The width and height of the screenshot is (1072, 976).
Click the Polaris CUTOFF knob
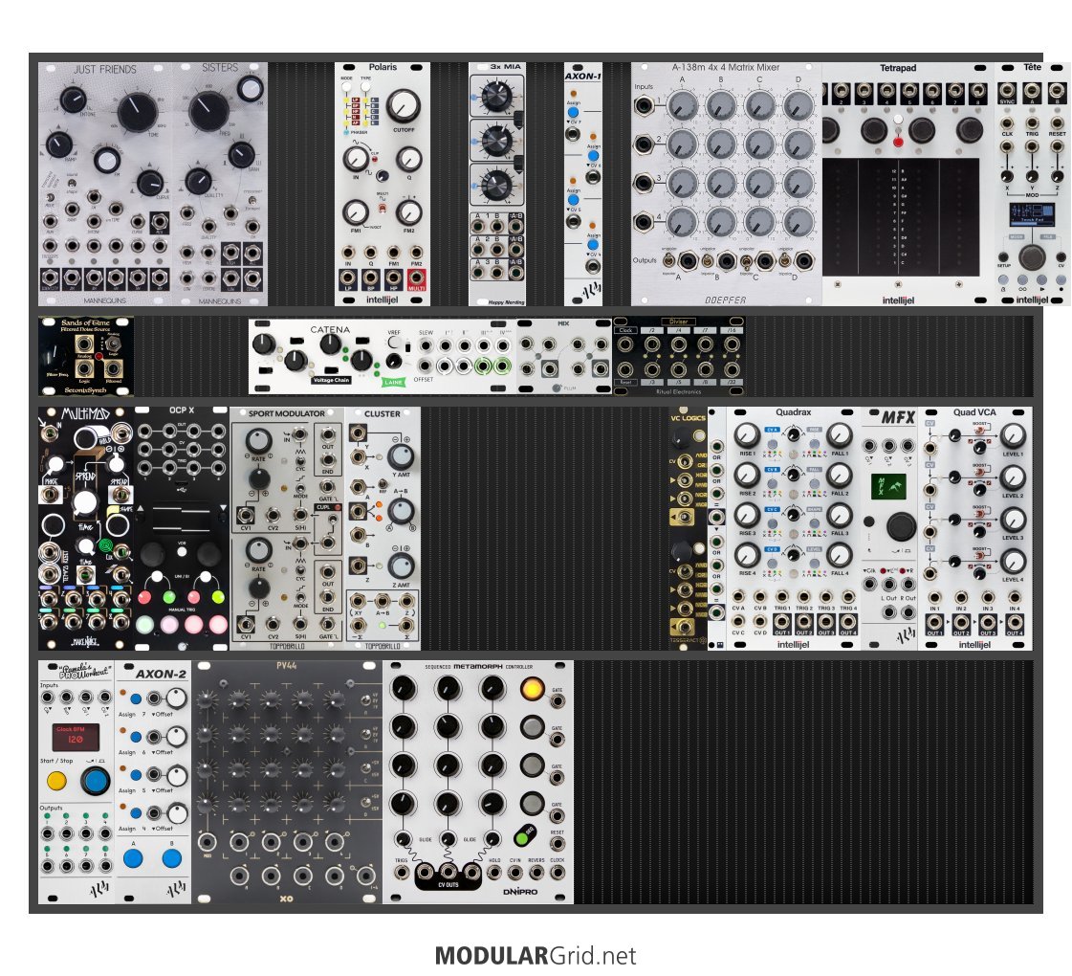coord(404,106)
